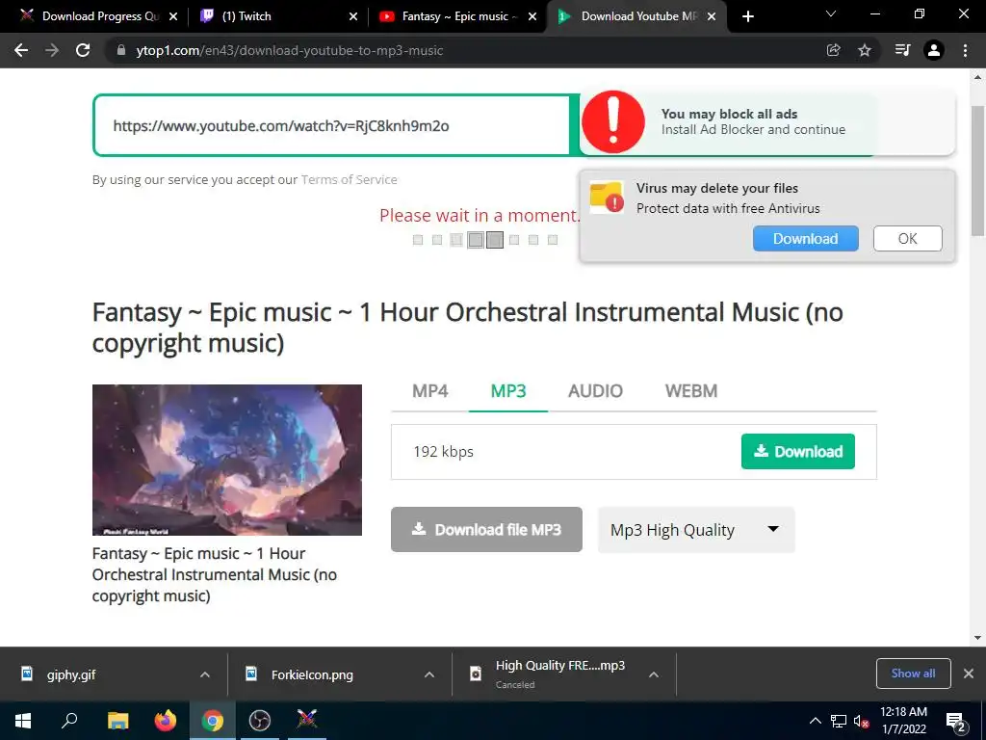Close the Twitch tab
The width and height of the screenshot is (986, 740).
352,16
